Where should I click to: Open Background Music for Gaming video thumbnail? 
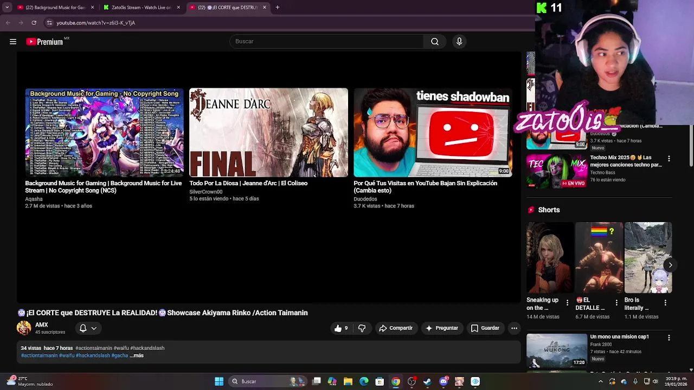[x=104, y=132]
